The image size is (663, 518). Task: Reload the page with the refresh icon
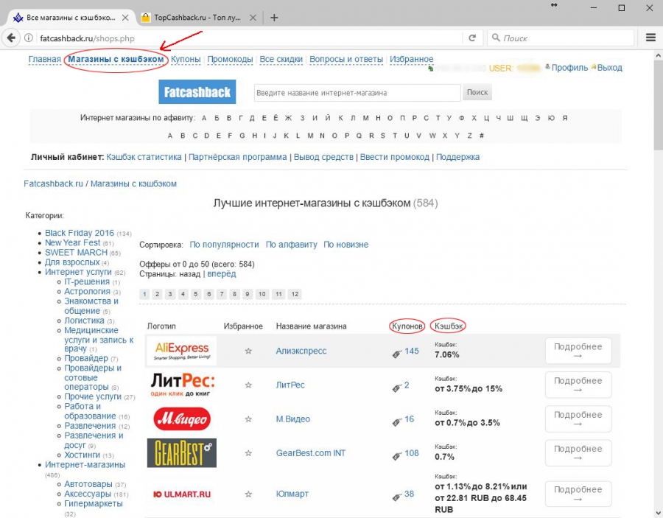point(472,38)
